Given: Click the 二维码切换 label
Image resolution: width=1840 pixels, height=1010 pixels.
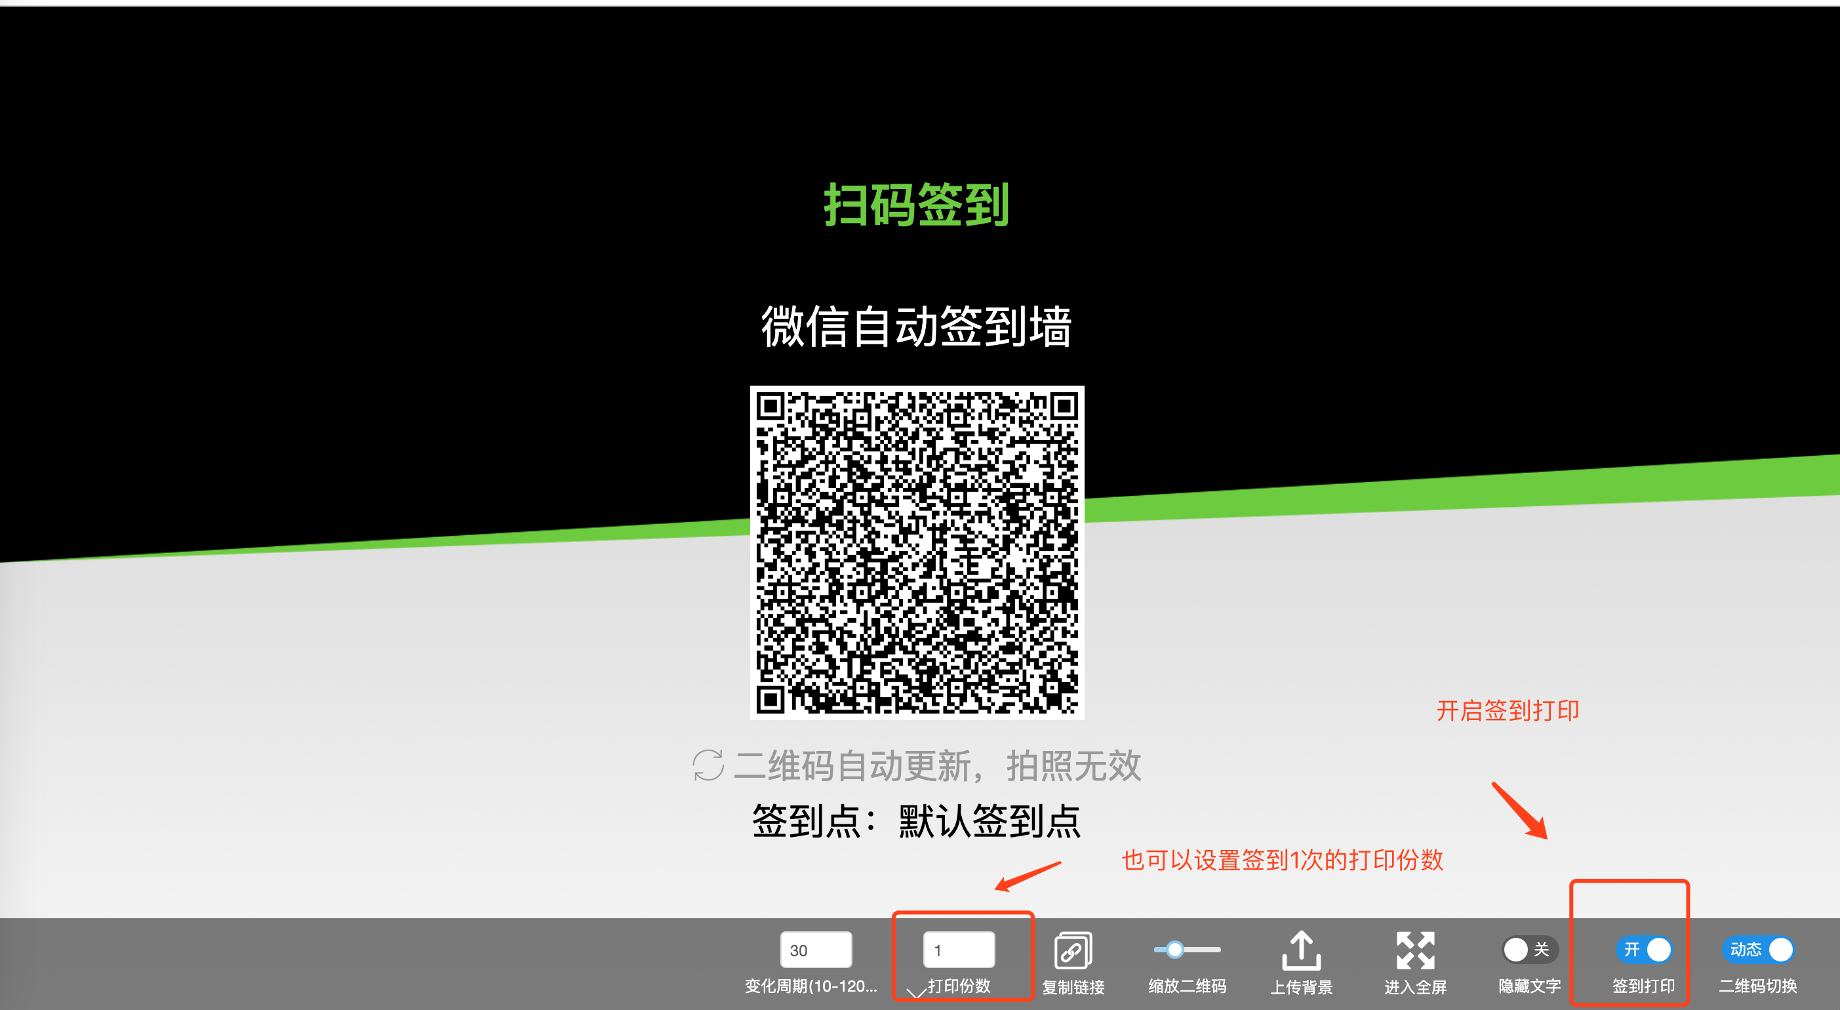Looking at the screenshot, I should click(x=1758, y=986).
